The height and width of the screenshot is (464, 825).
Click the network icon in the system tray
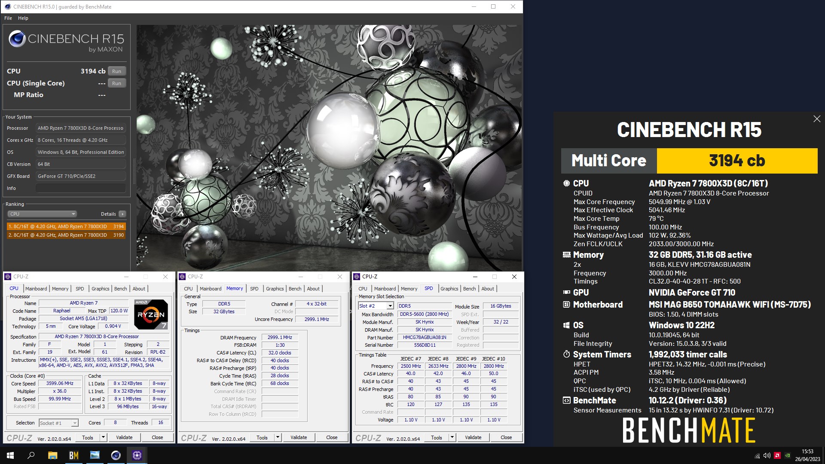(757, 456)
